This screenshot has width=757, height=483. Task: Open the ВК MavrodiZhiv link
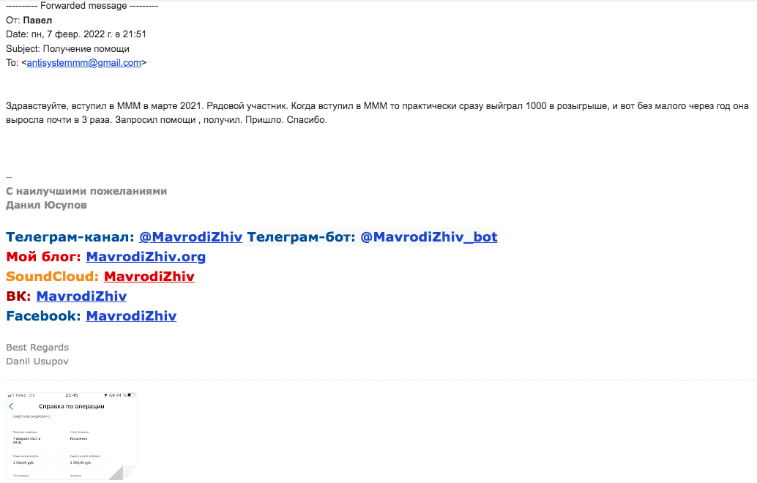pyautogui.click(x=81, y=296)
